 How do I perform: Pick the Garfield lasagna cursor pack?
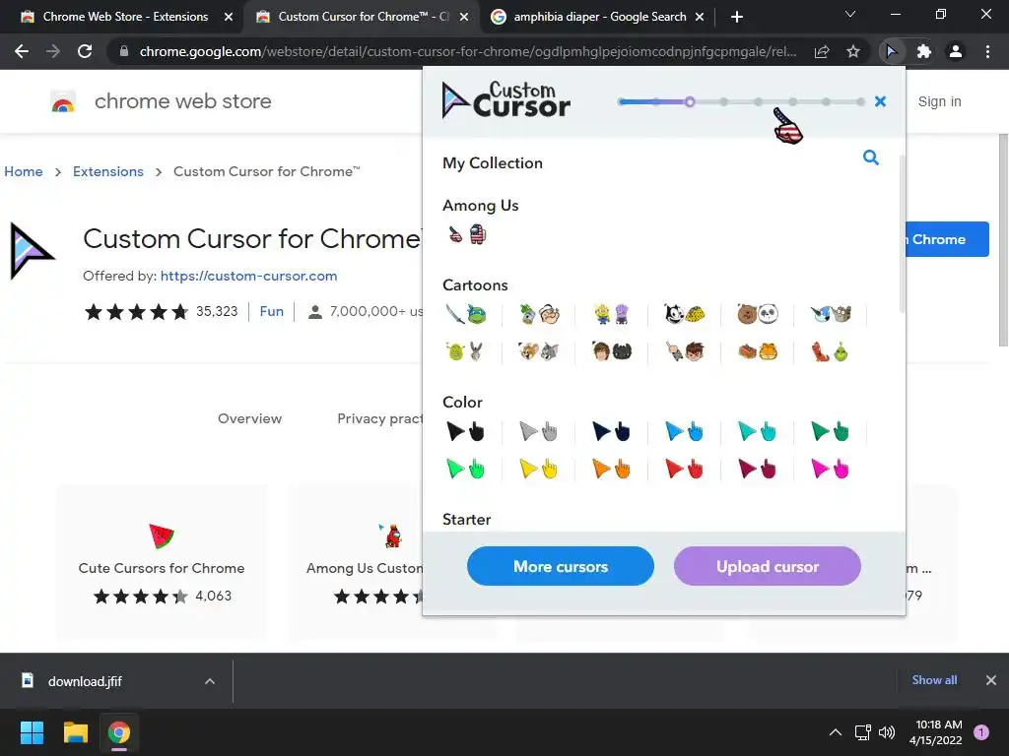[758, 351]
